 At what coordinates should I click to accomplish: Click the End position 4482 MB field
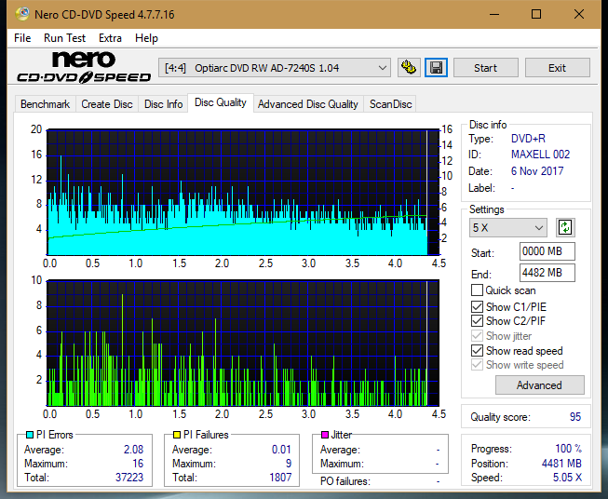pos(547,273)
